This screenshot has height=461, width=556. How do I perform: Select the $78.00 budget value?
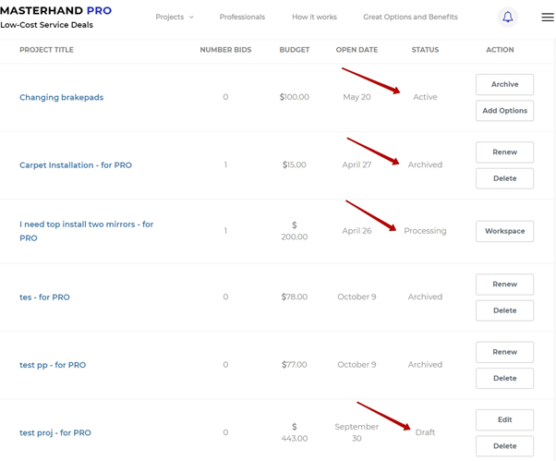295,297
